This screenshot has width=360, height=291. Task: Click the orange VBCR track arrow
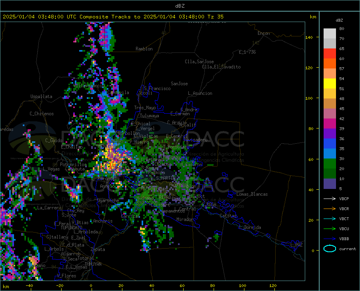pos(330,209)
